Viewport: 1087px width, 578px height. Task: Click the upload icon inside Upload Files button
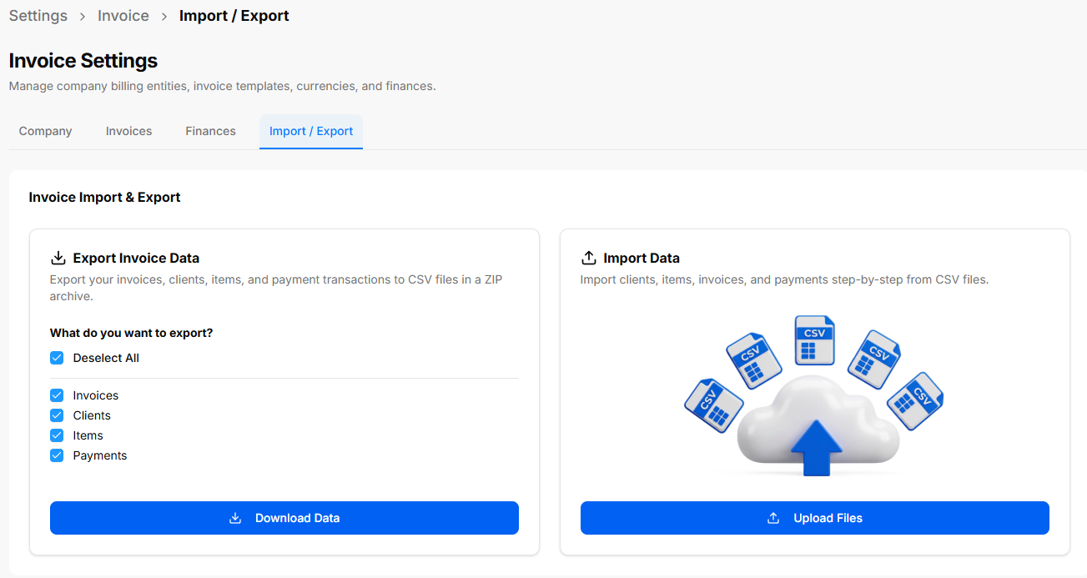tap(773, 518)
